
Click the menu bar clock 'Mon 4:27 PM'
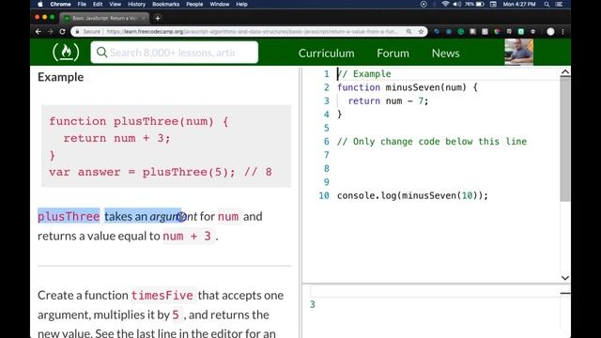[x=519, y=4]
